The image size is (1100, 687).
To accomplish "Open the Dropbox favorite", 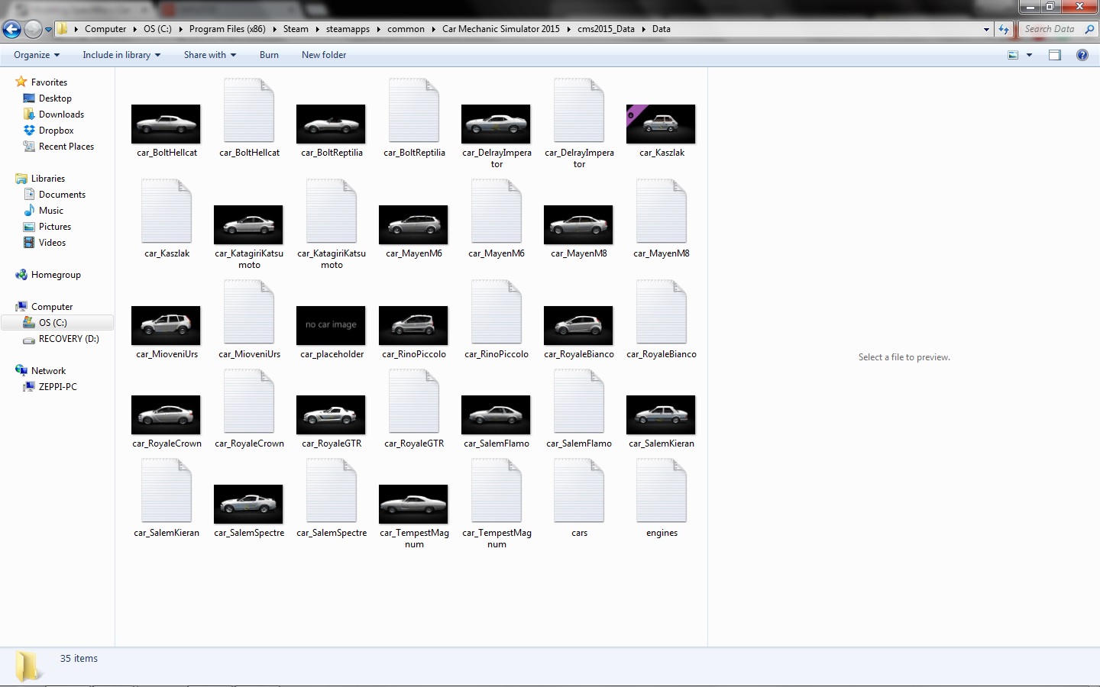I will (x=56, y=131).
